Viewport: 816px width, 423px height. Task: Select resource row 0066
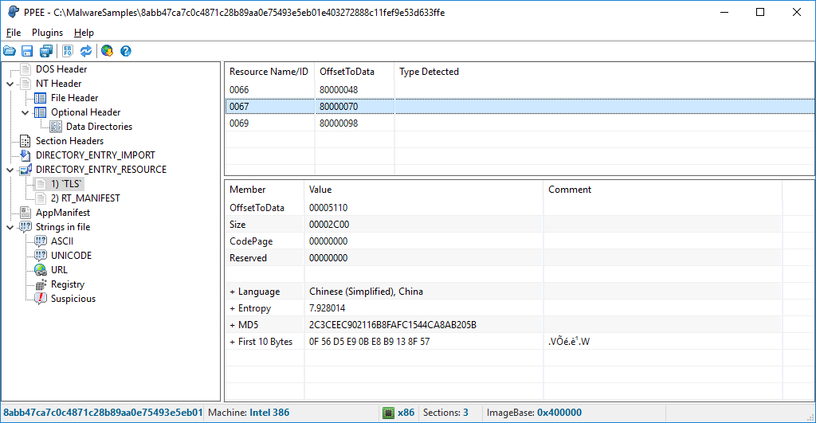pos(520,90)
